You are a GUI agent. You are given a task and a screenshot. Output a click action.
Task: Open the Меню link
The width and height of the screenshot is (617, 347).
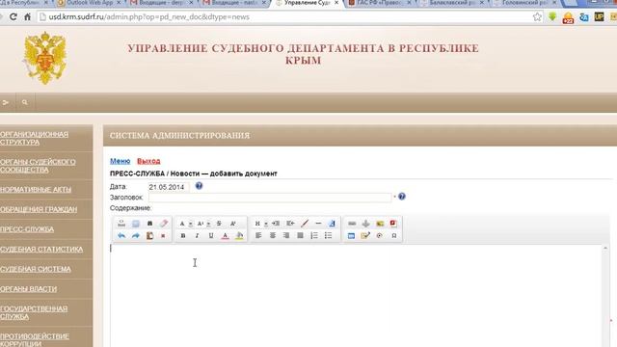[x=120, y=161]
